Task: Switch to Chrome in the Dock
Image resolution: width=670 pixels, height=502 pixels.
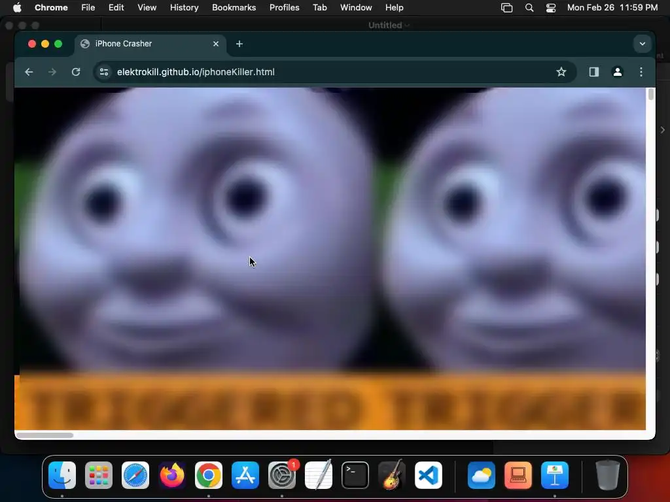Action: coord(209,475)
